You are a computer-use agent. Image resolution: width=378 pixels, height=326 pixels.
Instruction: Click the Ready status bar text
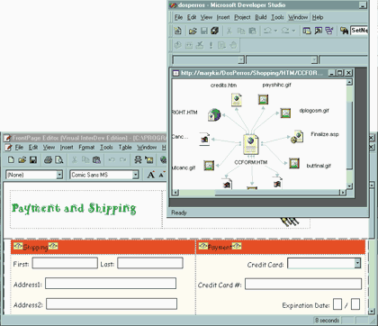pos(179,213)
